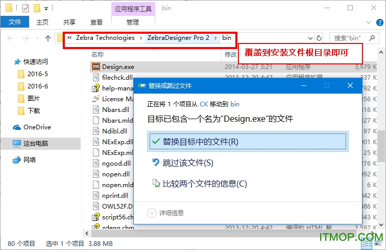The image size is (386, 250).
Task: Click the up-one-level arrow
Action: coord(48,38)
